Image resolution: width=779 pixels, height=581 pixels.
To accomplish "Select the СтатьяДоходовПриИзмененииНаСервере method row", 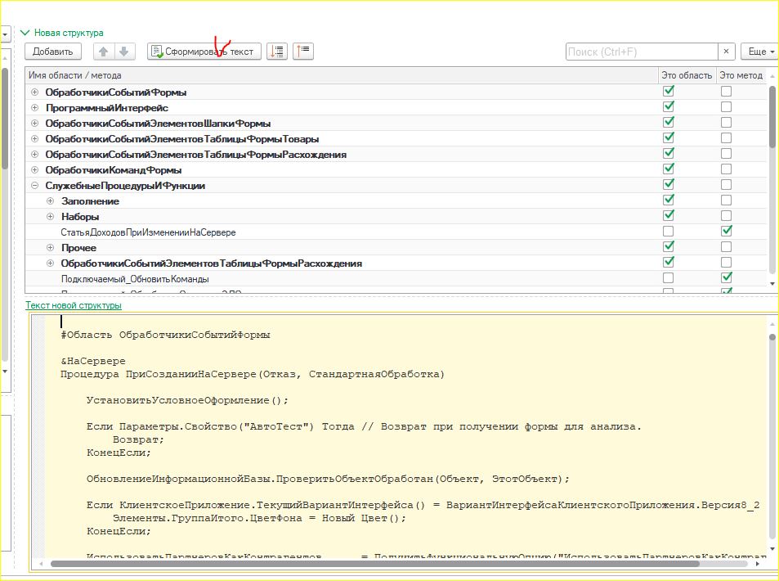I will coord(149,232).
